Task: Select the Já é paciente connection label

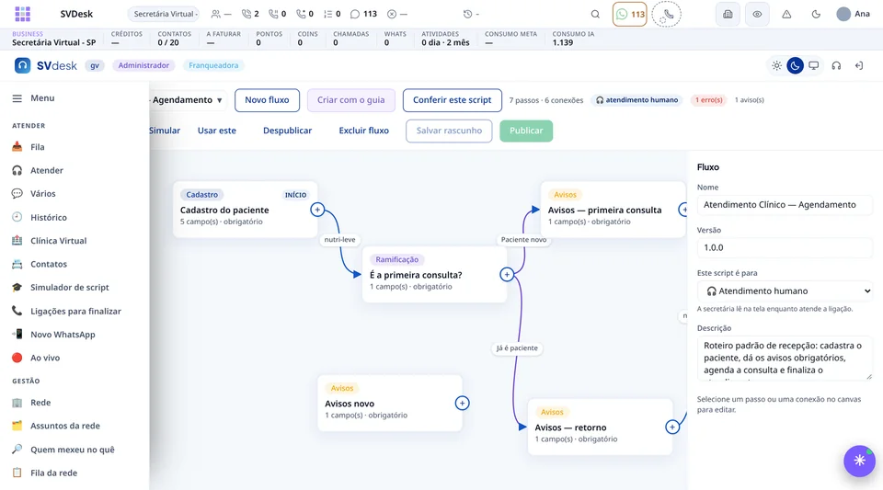Action: click(x=517, y=348)
